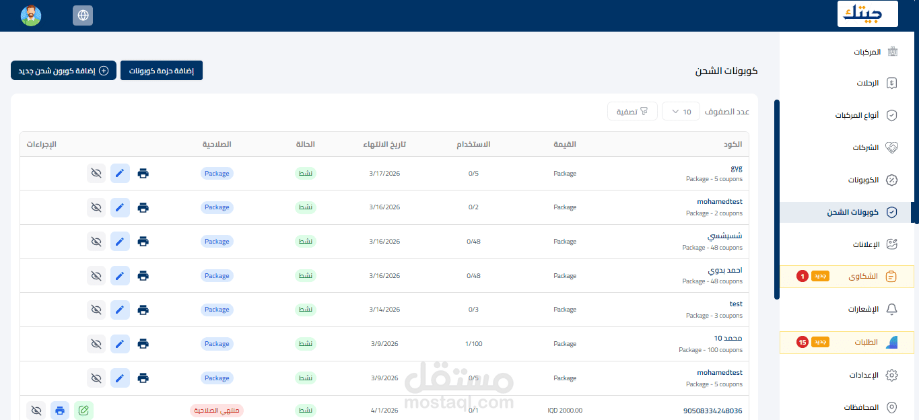Screen dimensions: 919x420
Task: Open الشركات in the sidebar
Action: point(848,148)
